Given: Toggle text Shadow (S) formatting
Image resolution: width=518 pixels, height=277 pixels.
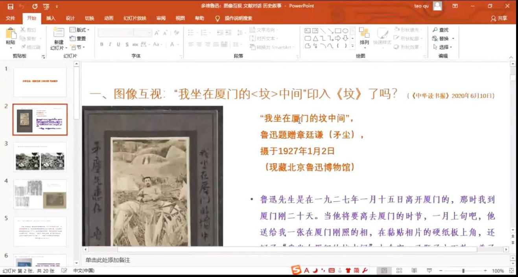Looking at the screenshot, I should click(x=127, y=45).
